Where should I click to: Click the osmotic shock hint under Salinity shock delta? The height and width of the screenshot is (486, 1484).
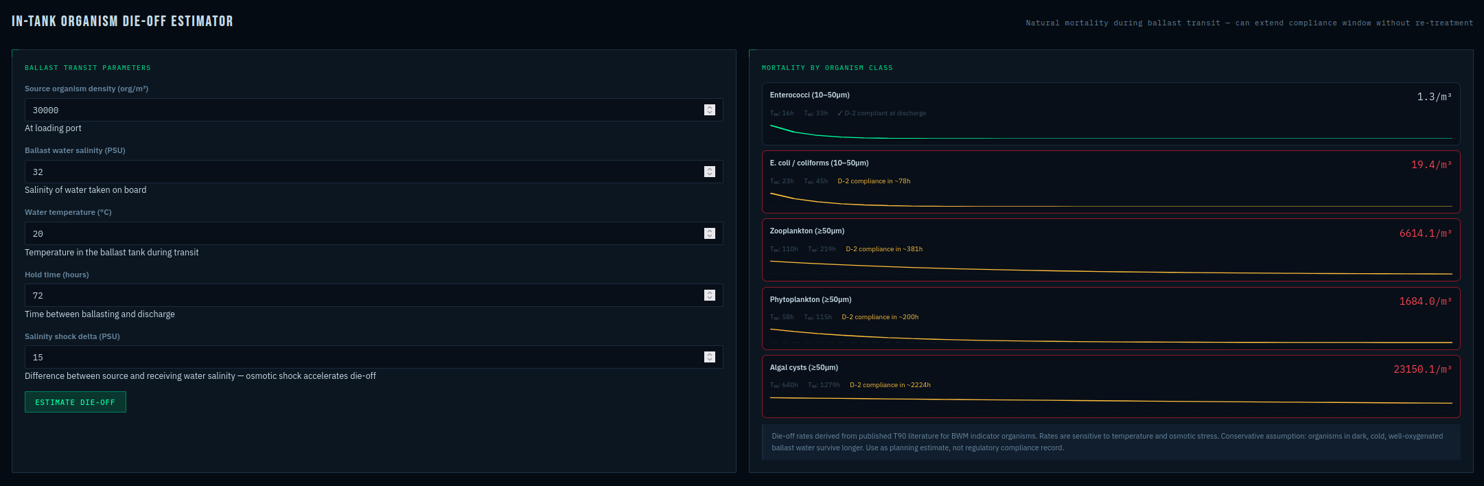(x=200, y=376)
